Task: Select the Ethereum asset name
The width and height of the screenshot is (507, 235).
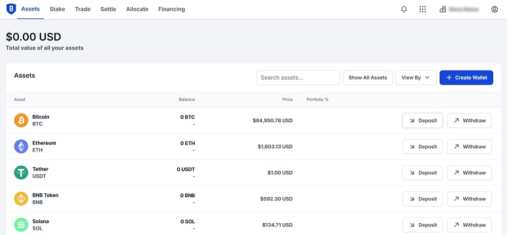Action: pos(44,143)
